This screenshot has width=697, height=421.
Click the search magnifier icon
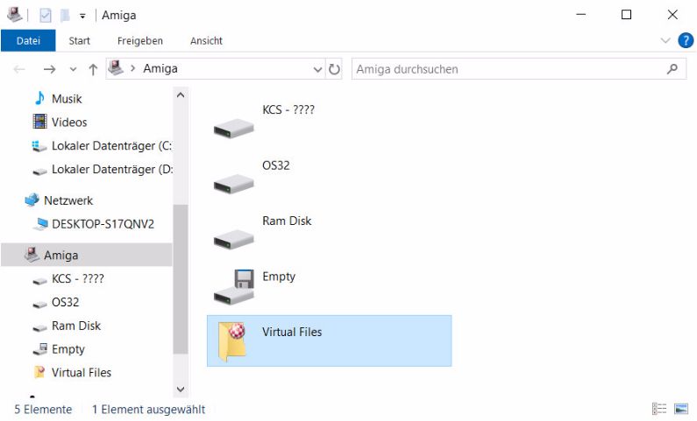click(672, 69)
